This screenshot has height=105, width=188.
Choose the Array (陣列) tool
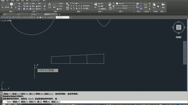(38, 9)
